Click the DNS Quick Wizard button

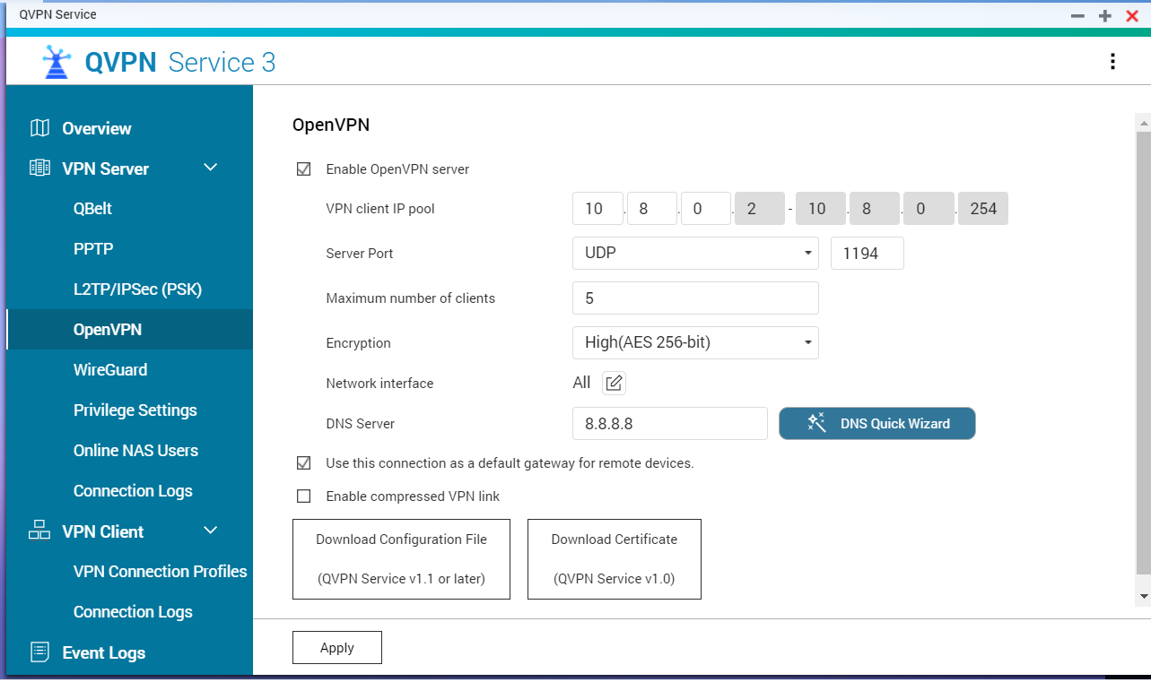(876, 423)
